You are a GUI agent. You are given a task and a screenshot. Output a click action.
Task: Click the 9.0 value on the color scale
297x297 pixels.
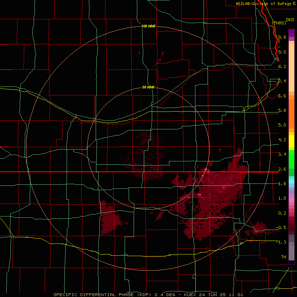(x=282, y=52)
